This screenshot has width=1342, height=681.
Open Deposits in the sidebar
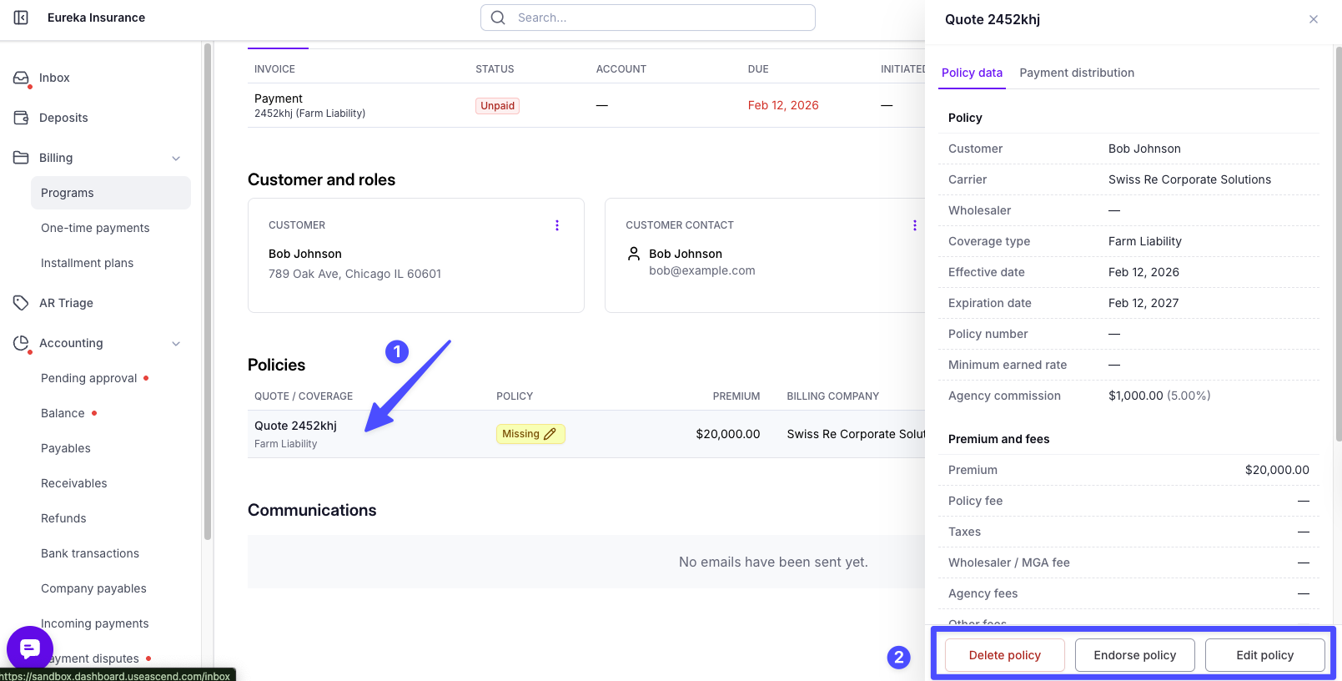63,118
